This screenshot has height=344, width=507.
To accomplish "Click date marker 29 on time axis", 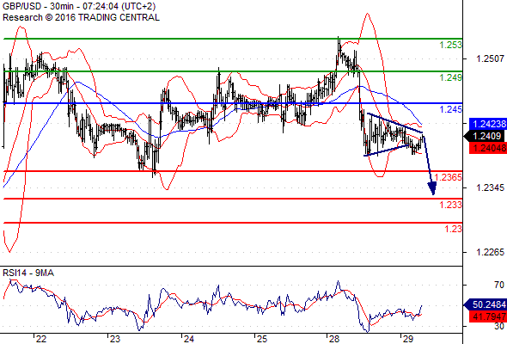I will point(408,339).
